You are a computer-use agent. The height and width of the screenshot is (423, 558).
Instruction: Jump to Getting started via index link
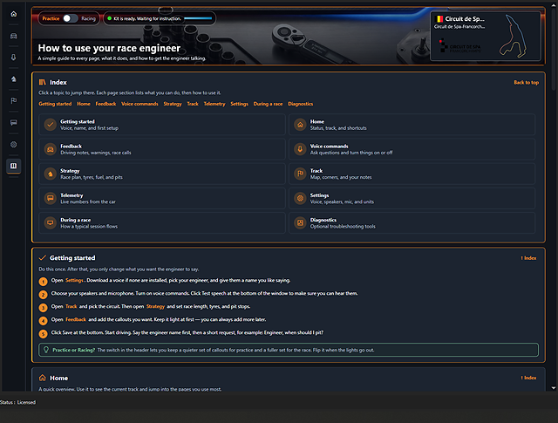[x=55, y=104]
